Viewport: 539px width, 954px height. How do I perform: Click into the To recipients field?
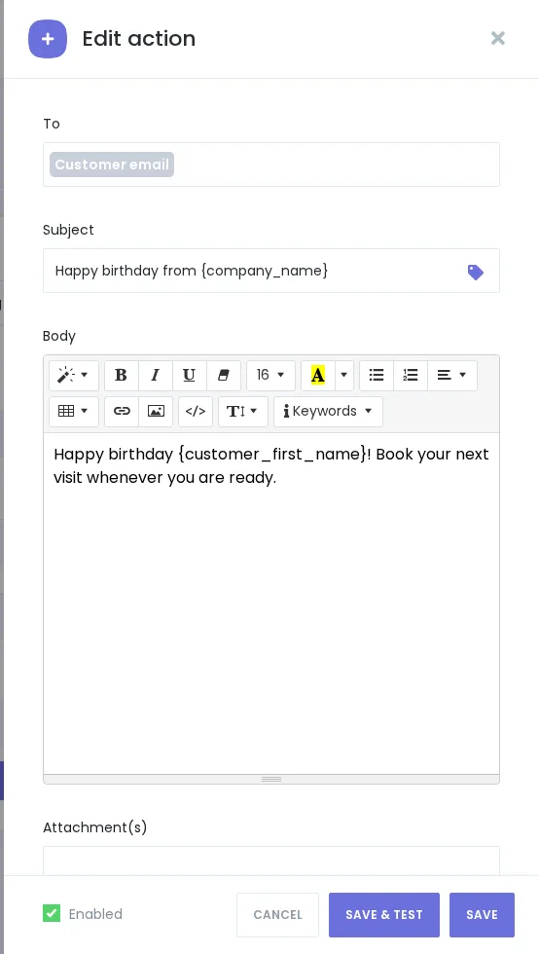pos(271,165)
